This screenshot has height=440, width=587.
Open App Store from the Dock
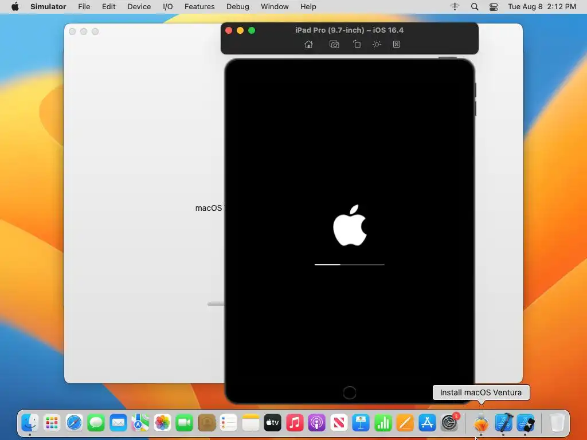click(427, 423)
